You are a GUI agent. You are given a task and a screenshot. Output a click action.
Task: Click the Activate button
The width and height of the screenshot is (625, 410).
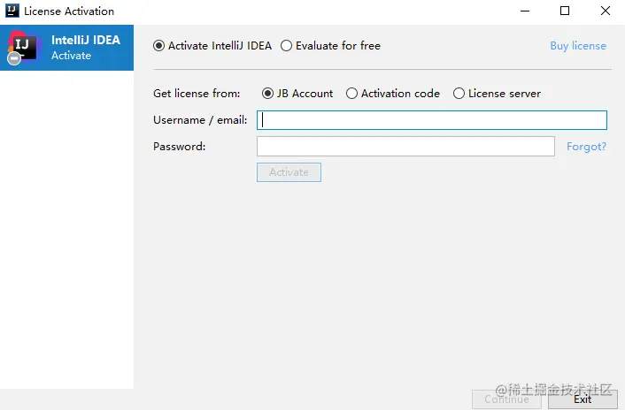[x=289, y=172]
